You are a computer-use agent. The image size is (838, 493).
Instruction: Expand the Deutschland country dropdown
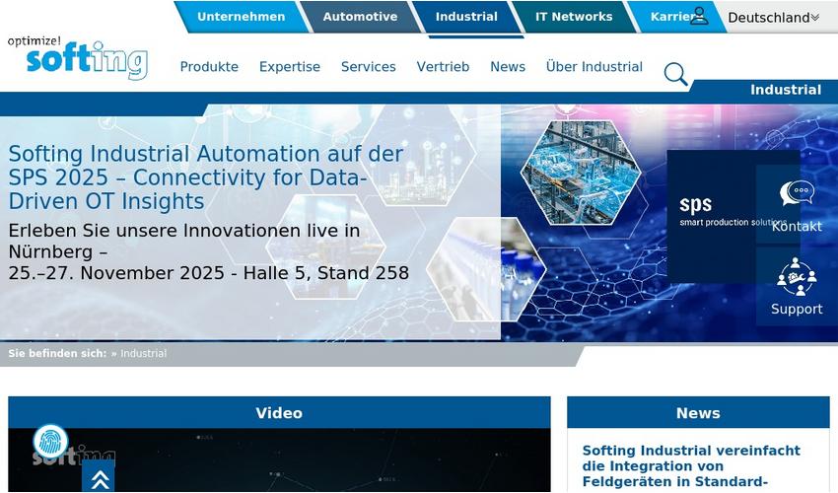(x=773, y=17)
